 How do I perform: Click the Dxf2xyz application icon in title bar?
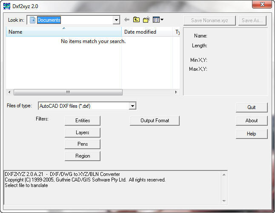[x=7, y=6]
